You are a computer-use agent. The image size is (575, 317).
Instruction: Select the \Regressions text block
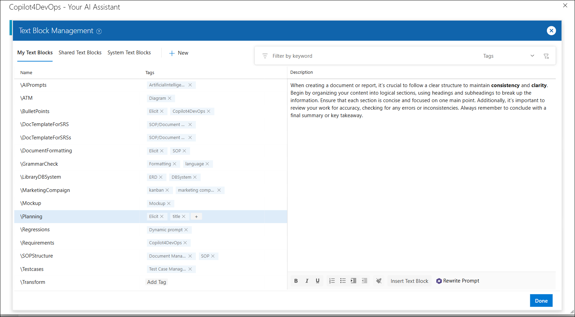point(35,230)
